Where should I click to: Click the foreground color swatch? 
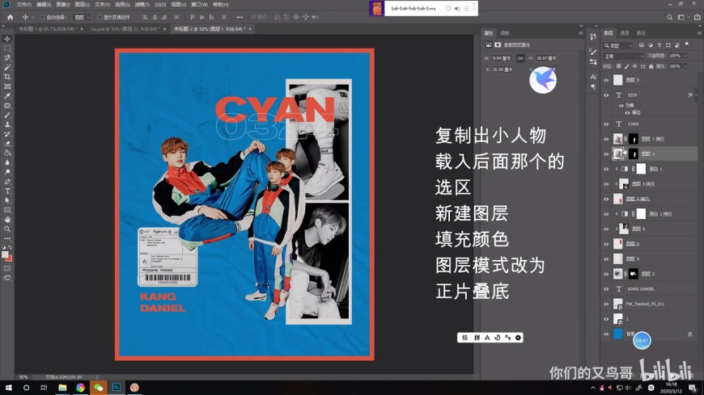pyautogui.click(x=5, y=254)
